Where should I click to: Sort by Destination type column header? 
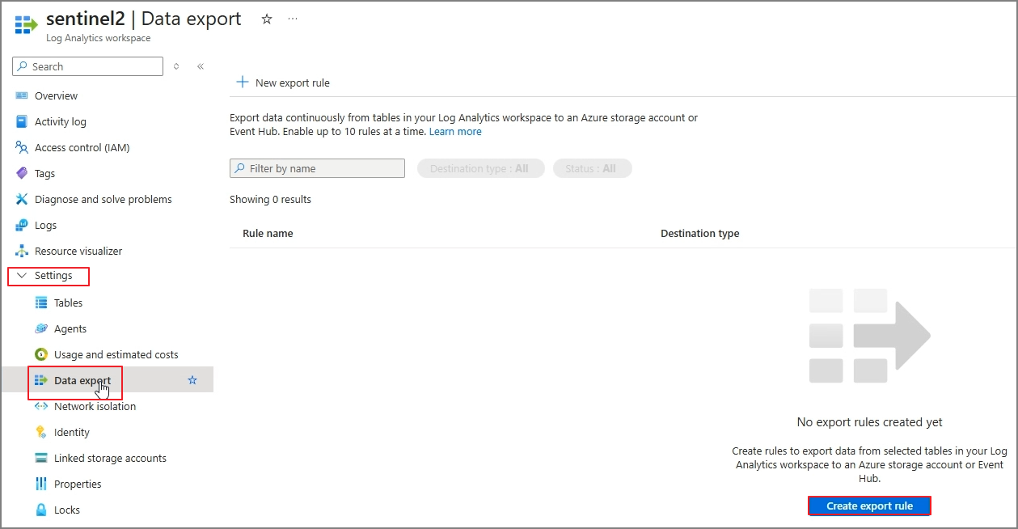(700, 233)
